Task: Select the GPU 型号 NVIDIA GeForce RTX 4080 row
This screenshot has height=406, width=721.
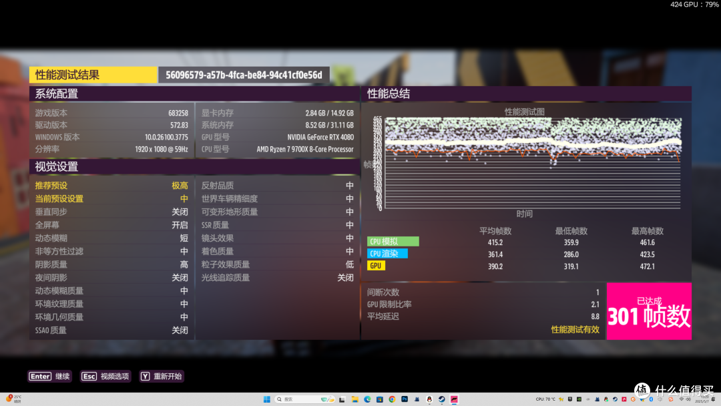Action: [278, 137]
